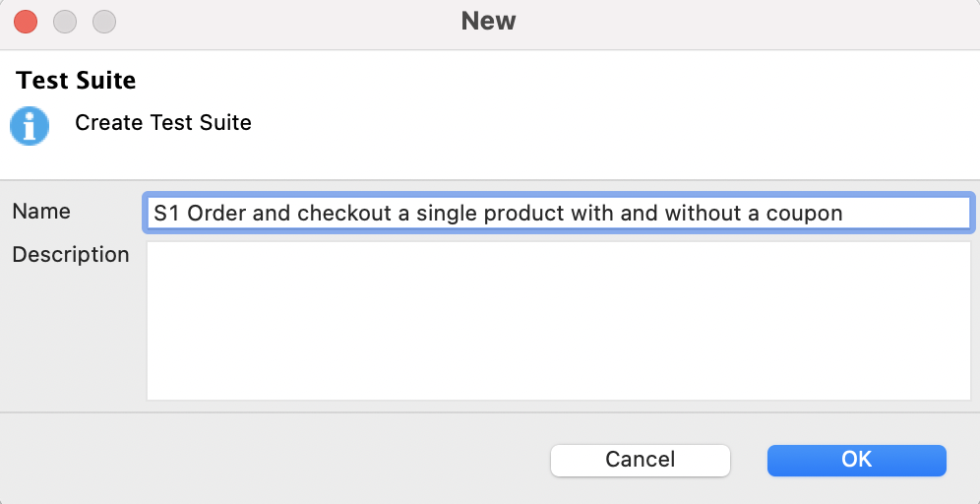
Task: Click "S1" at start of Name field
Action: point(165,214)
